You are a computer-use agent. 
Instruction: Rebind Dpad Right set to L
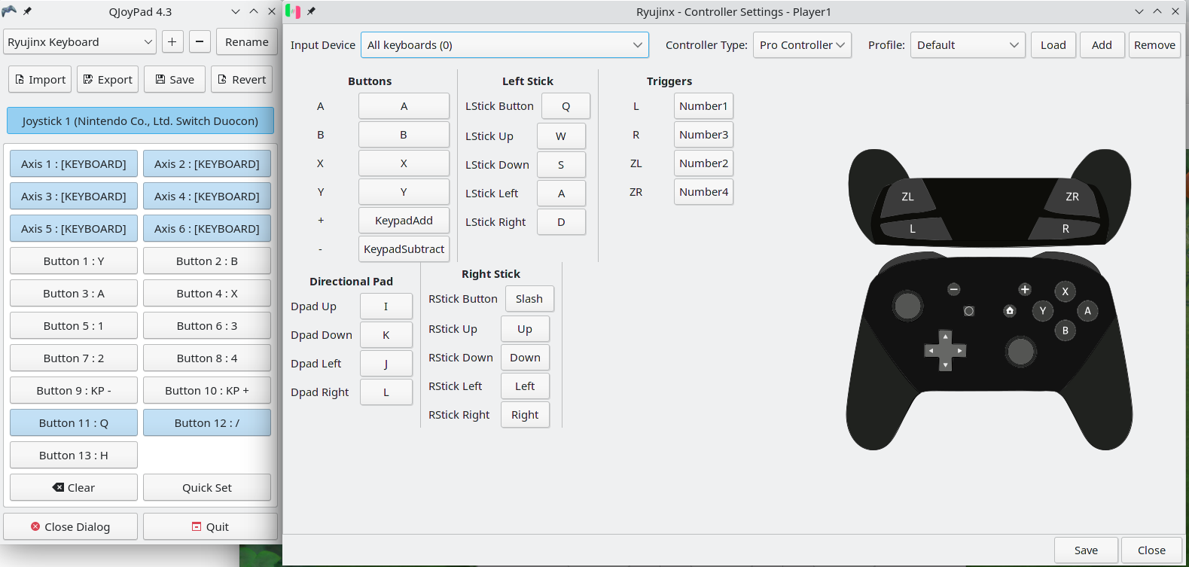[x=386, y=392]
